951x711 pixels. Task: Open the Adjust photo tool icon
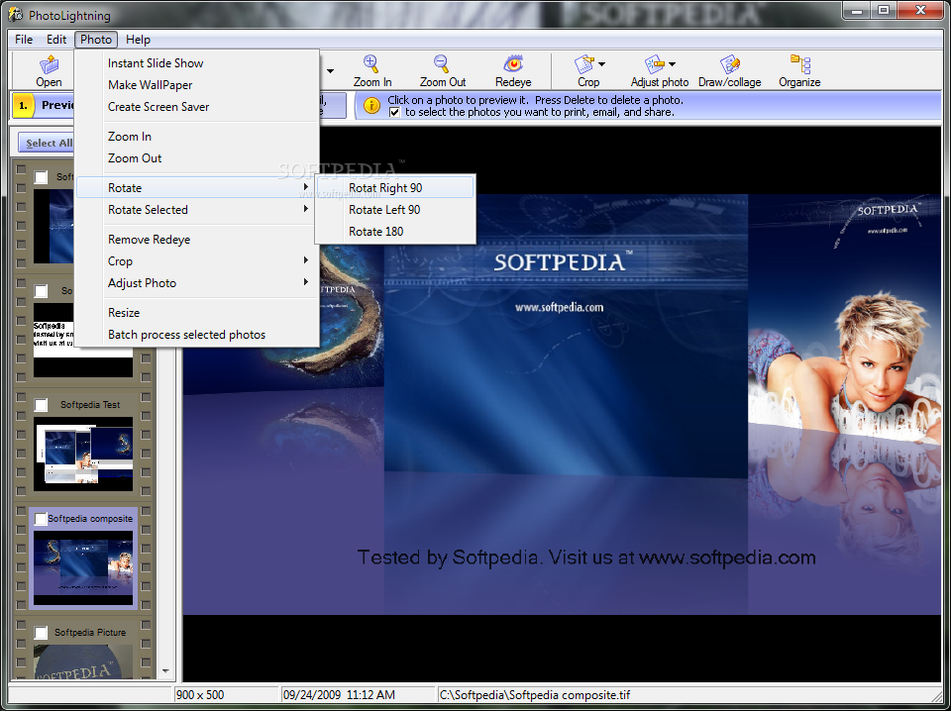655,63
